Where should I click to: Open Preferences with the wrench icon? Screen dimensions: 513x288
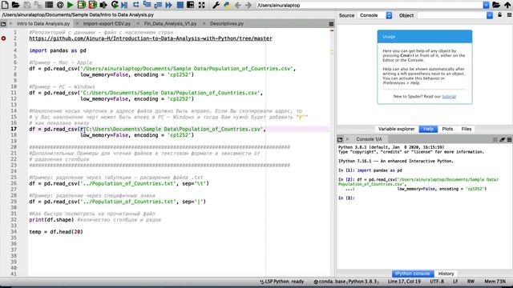[216, 5]
